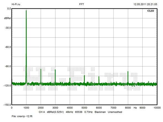Click the Unsmoothed label below the chart
163x122 pixels.
(115, 112)
